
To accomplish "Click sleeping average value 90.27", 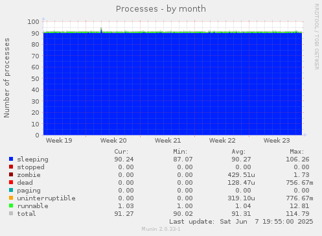I will tap(241, 159).
